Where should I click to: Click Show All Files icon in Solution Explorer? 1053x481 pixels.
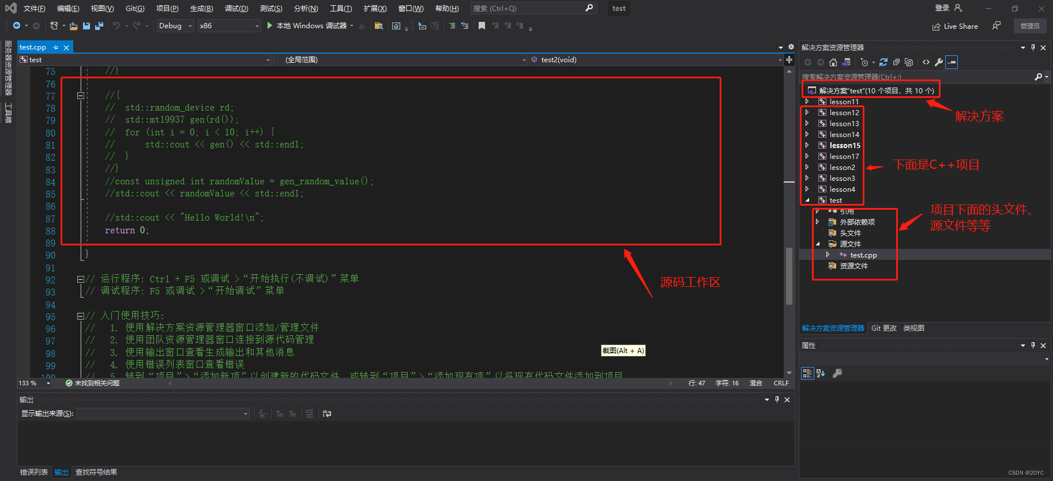[909, 62]
